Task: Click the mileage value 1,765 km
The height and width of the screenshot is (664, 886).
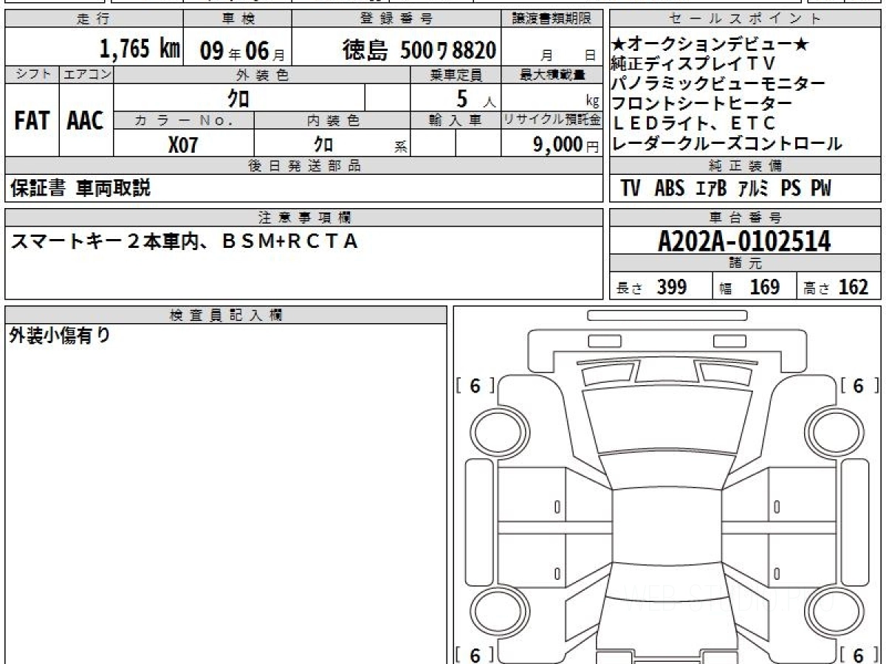Action: 140,49
